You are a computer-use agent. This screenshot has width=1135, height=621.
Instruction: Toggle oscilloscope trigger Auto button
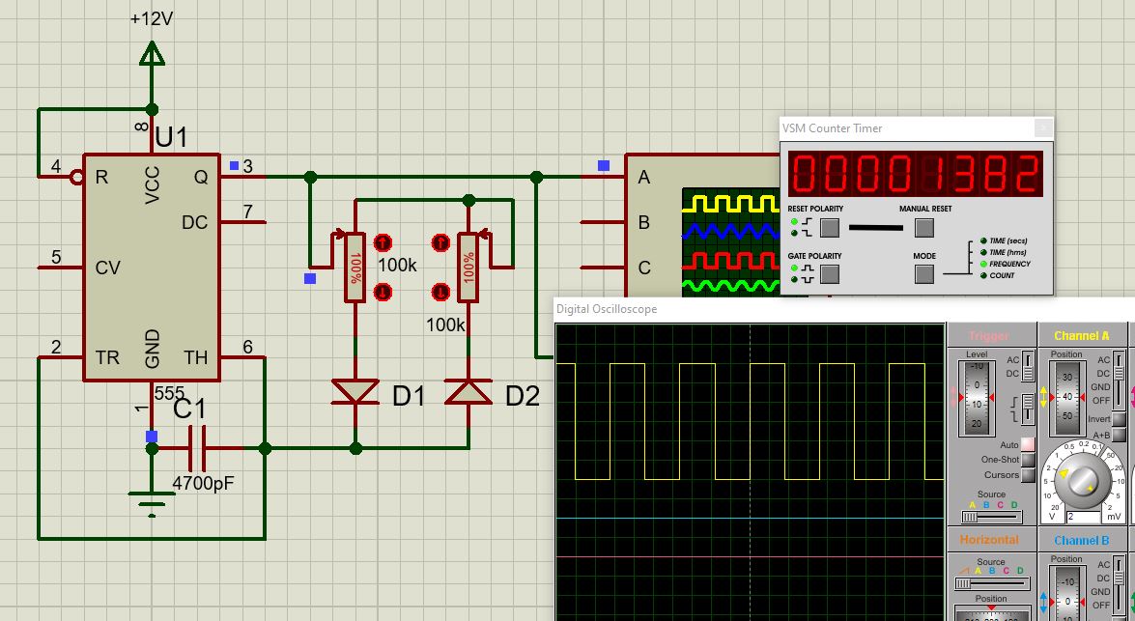pyautogui.click(x=1028, y=444)
